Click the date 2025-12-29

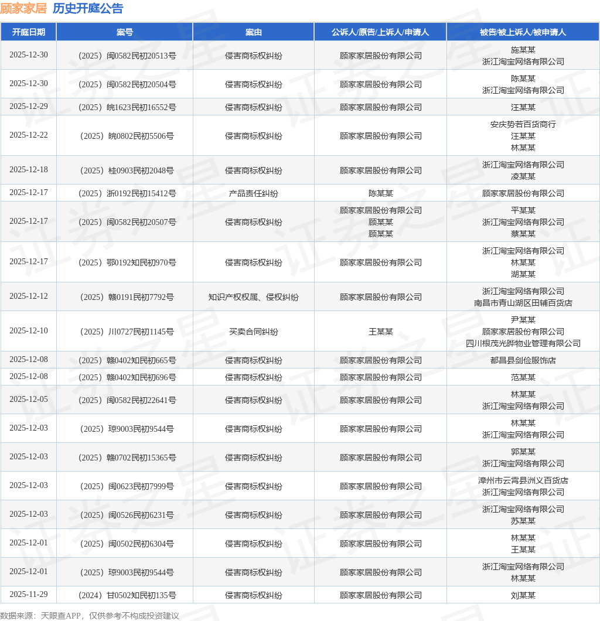pos(29,107)
